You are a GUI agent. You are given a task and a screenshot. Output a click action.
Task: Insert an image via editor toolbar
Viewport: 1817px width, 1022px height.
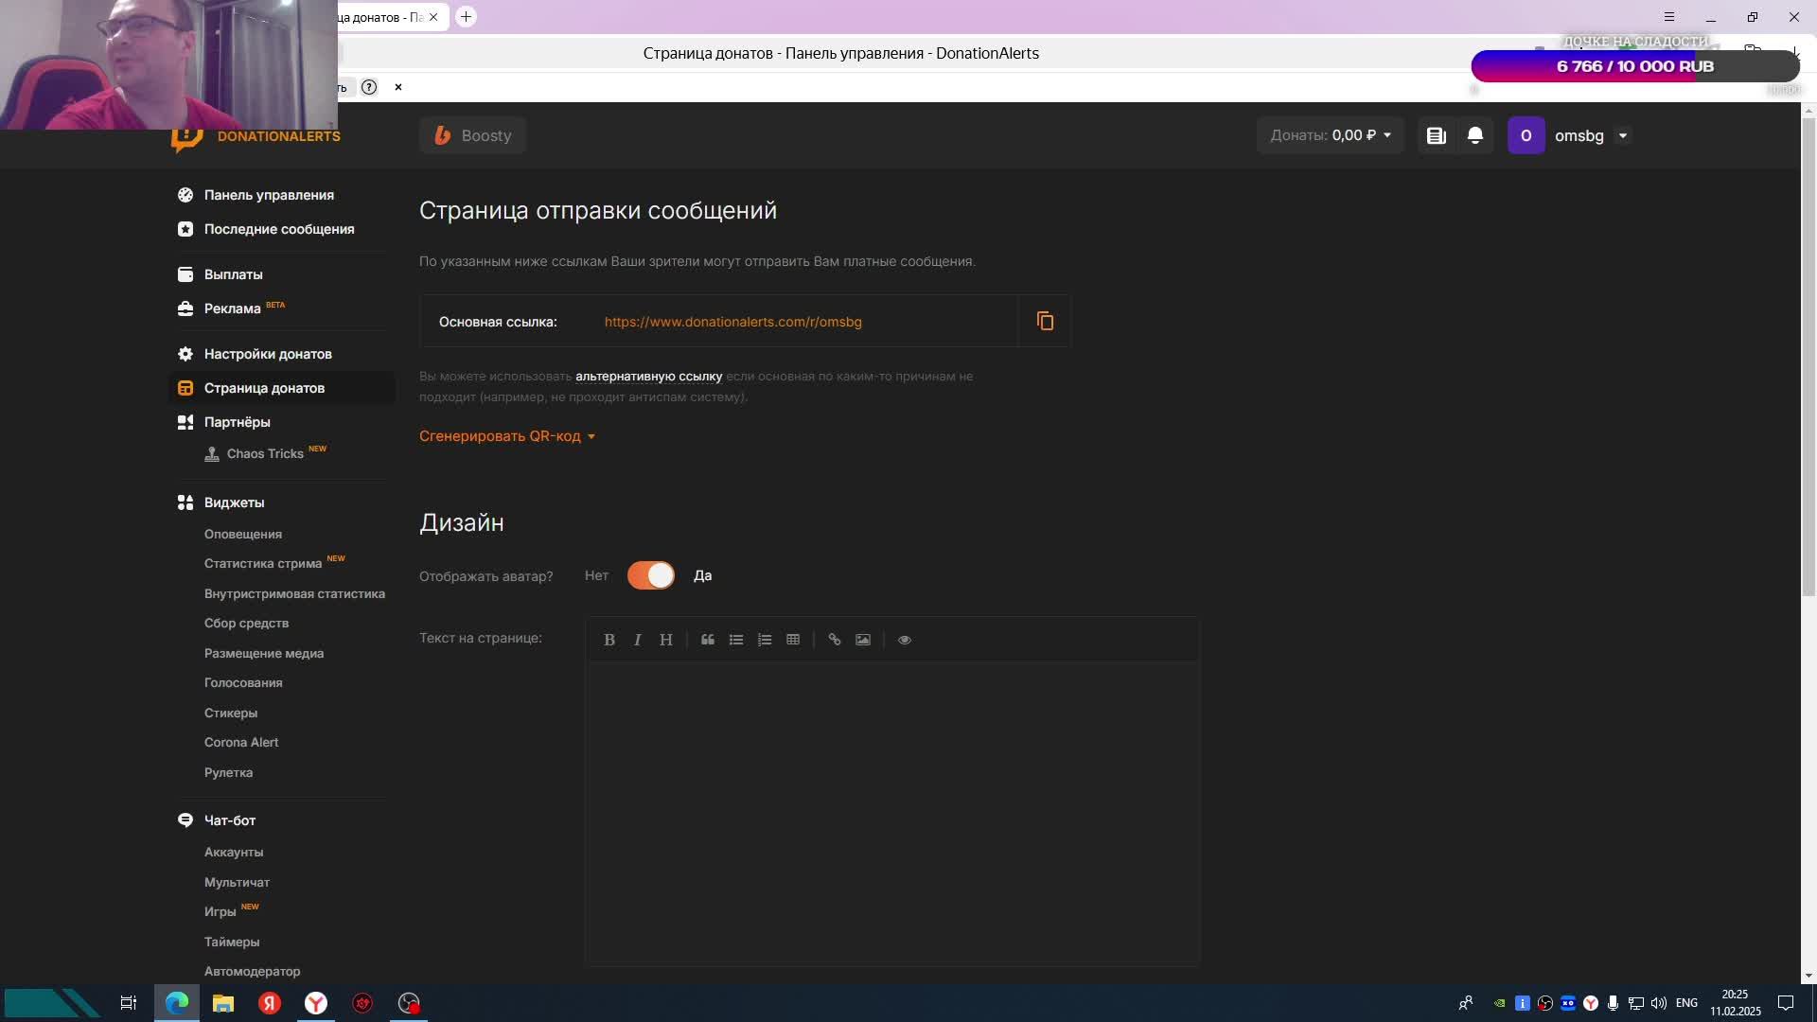point(863,640)
